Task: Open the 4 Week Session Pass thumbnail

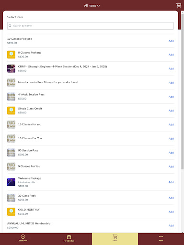Action: click(11, 97)
